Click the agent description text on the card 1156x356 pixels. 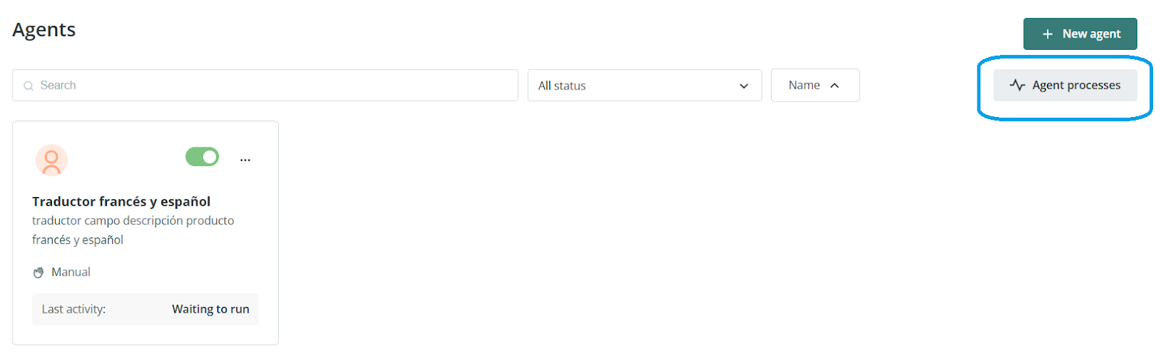click(x=133, y=230)
